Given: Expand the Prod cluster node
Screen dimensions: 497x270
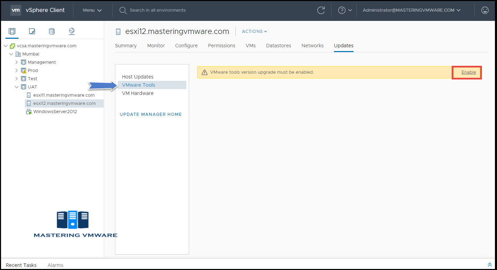Looking at the screenshot, I should [x=16, y=70].
